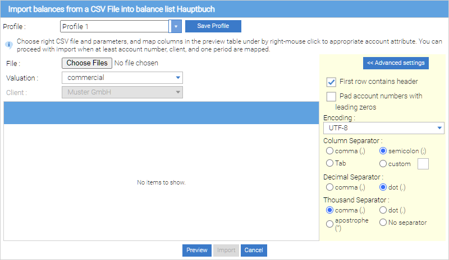
Task: Choose apostrophe as Thousand Separator
Action: pyautogui.click(x=329, y=224)
